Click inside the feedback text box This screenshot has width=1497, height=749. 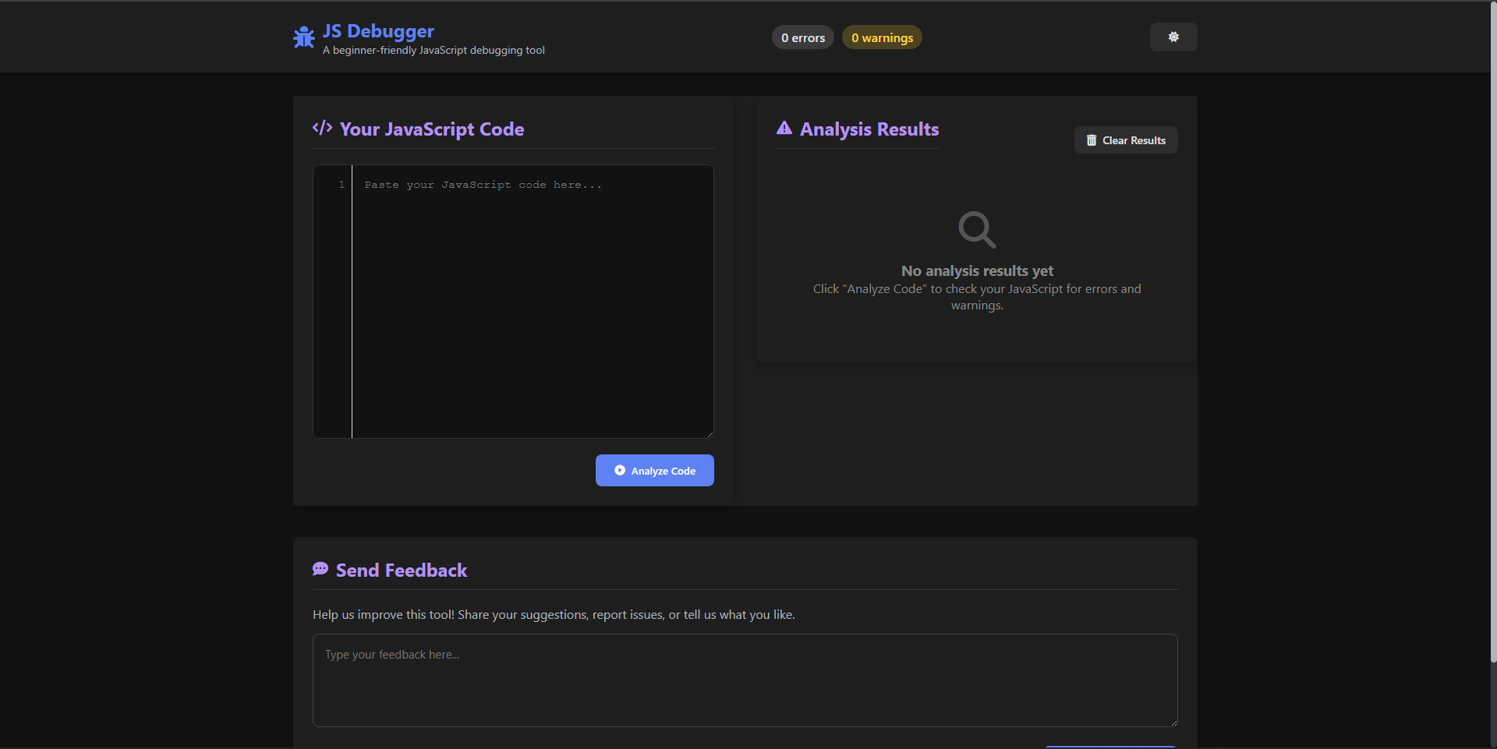point(744,678)
